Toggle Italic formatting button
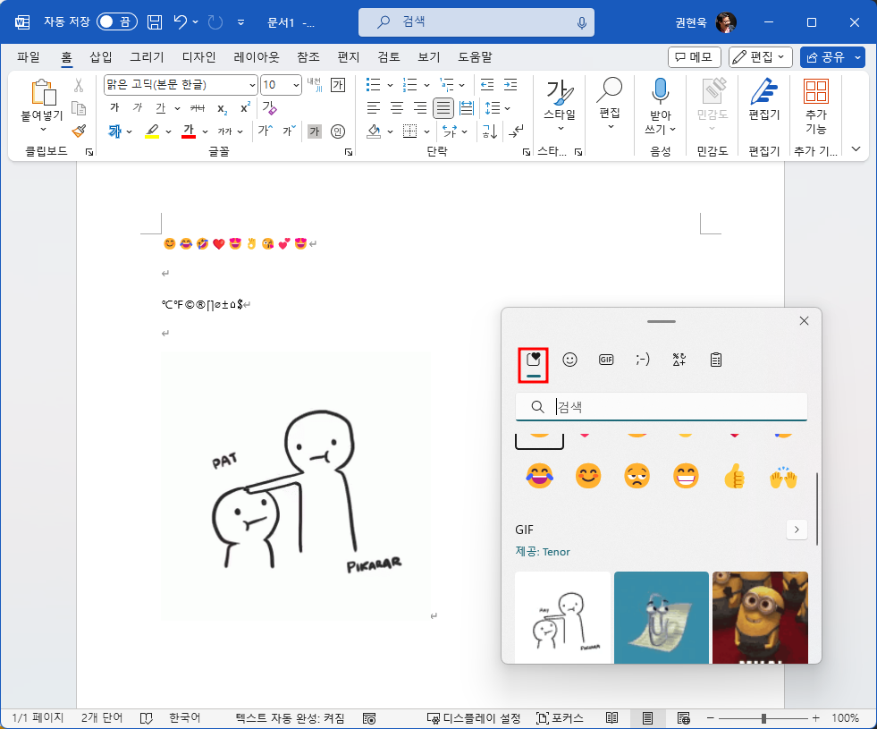Screen dimensions: 877x729 click(138, 107)
